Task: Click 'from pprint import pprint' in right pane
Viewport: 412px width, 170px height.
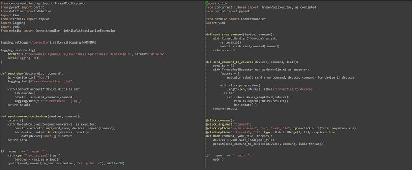Action: tap(228, 11)
